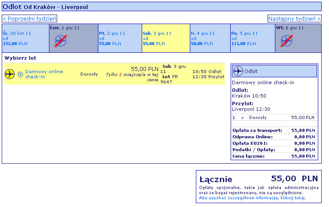Select the Śr, 30 list 11 date tab
The width and height of the screenshot is (329, 207).
tap(26, 38)
